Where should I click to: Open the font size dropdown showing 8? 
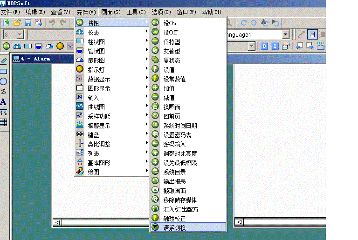pyautogui.click(x=20, y=34)
